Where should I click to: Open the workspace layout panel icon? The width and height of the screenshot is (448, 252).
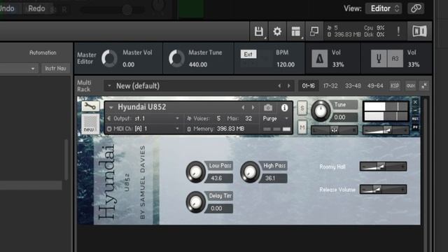click(295, 31)
